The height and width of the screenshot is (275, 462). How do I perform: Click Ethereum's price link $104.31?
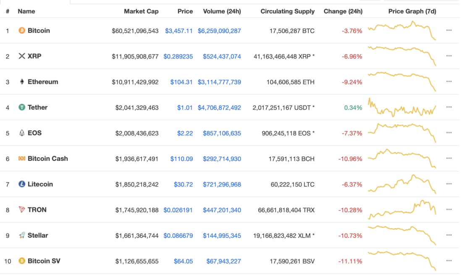click(x=181, y=82)
